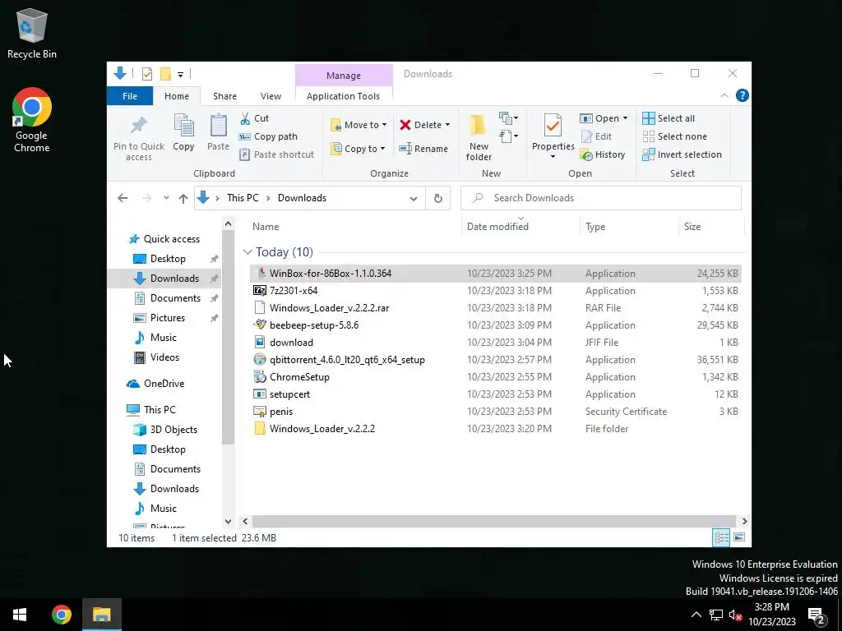Open the Application Tools tab

point(343,96)
